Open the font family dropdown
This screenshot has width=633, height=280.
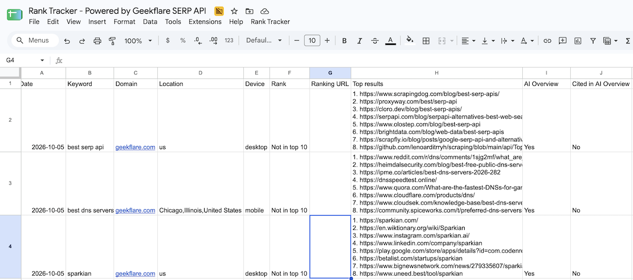tap(264, 41)
